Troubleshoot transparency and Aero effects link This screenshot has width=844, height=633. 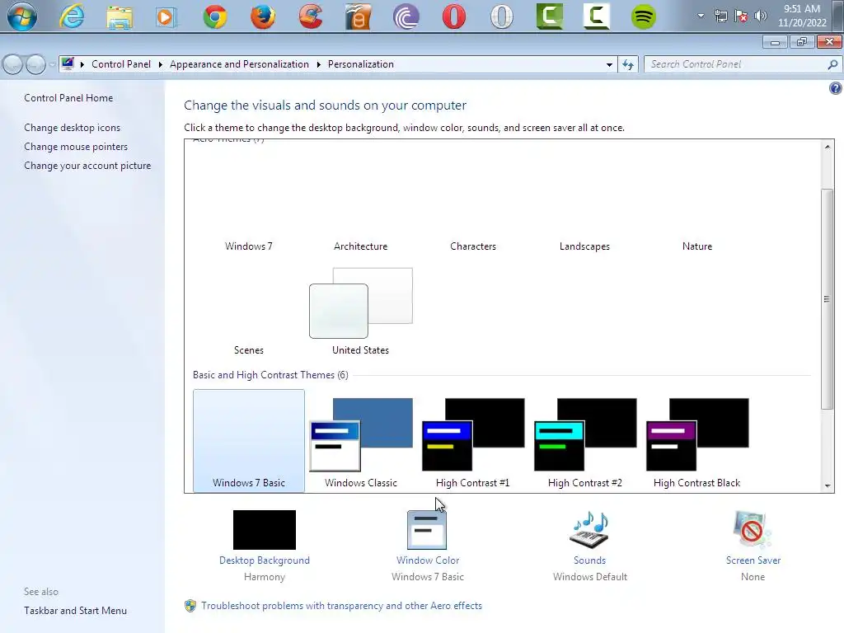click(341, 606)
